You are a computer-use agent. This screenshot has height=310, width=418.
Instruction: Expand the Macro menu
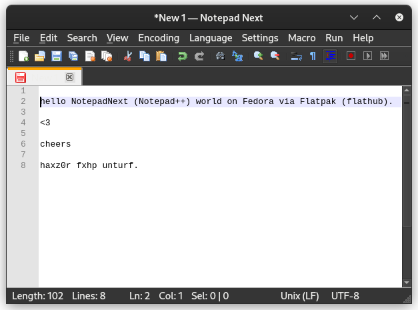301,38
